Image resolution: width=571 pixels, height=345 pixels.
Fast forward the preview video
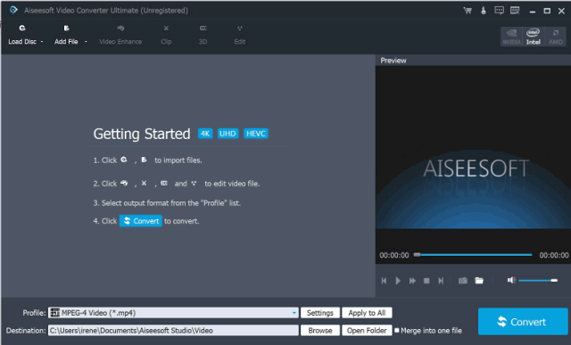pos(412,281)
